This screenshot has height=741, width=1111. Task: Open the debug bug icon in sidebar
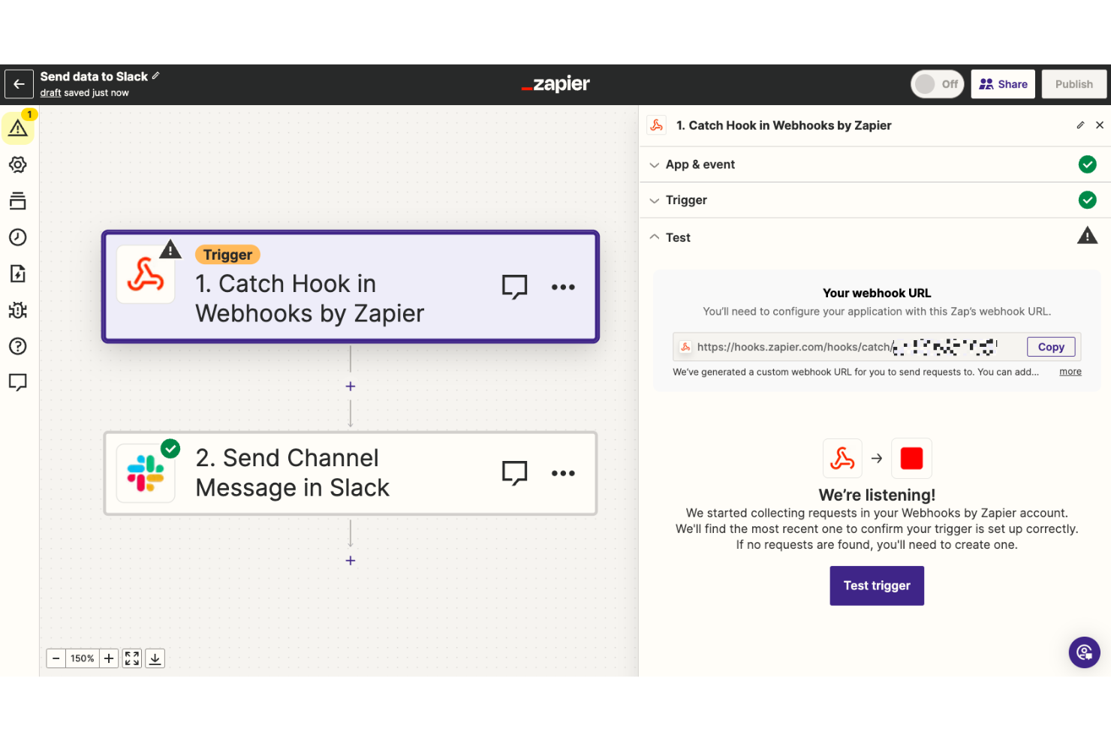(18, 309)
